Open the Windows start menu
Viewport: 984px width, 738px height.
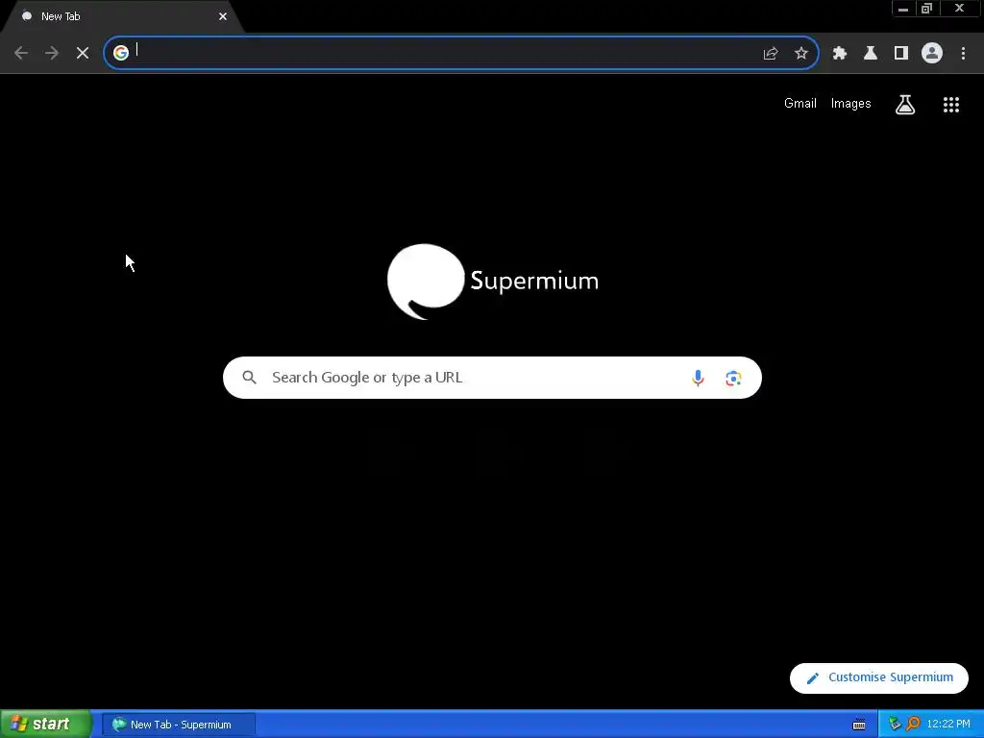point(46,725)
